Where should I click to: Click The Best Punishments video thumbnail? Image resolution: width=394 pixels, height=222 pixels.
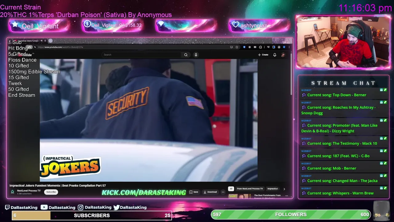pos(240,196)
